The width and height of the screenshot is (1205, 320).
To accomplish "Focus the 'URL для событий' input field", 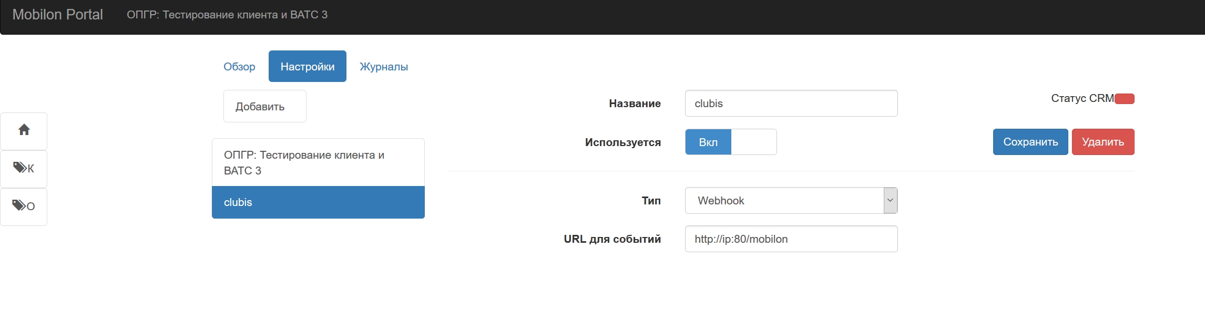I will 791,239.
